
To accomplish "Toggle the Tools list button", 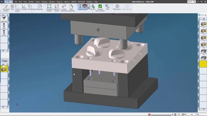I will 80,7.
